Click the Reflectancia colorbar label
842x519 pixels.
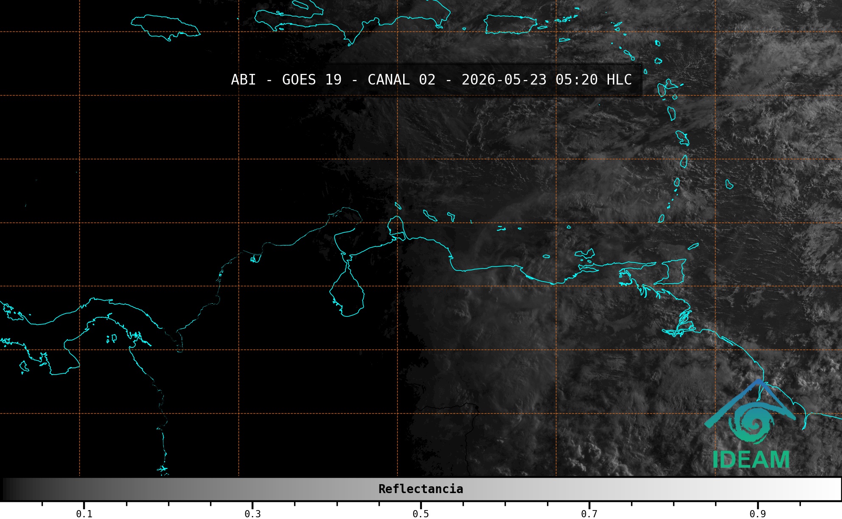[x=421, y=489]
